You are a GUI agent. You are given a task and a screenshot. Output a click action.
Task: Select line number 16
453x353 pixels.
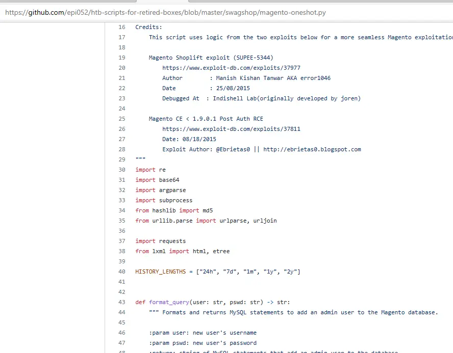click(122, 27)
